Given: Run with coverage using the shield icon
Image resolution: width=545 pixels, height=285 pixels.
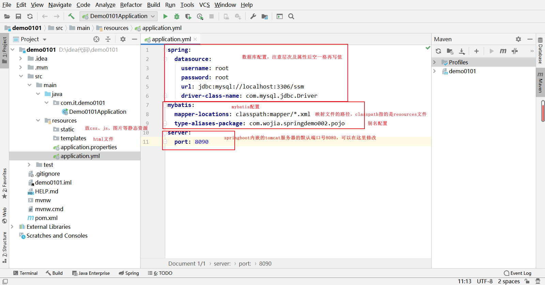Looking at the screenshot, I should pos(188,16).
